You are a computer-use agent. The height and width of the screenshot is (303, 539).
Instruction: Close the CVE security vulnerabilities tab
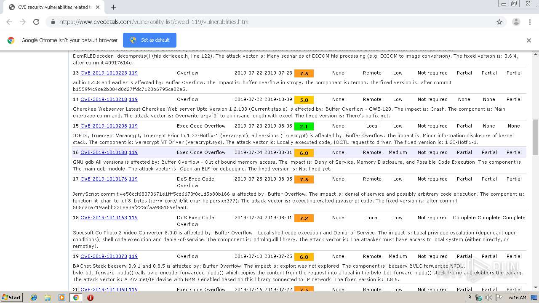coord(98,7)
